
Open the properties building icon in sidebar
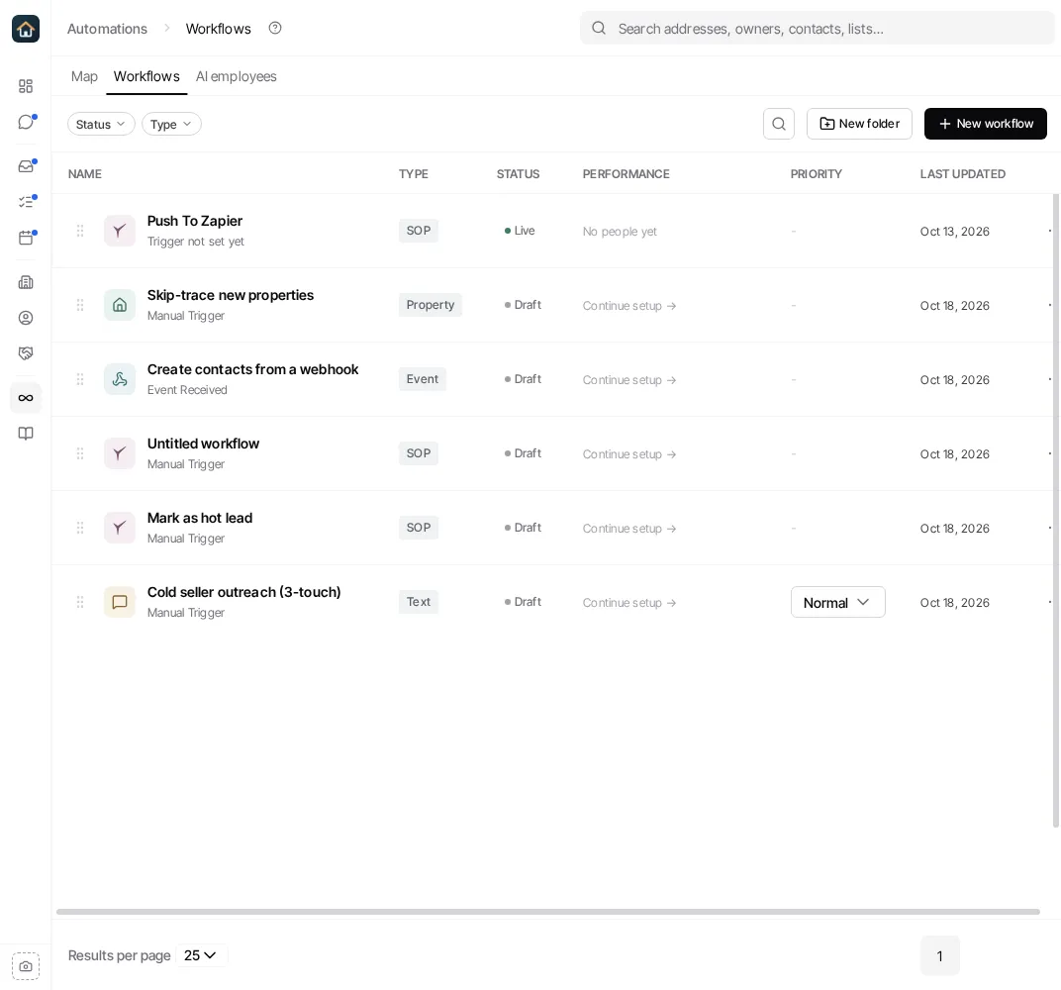point(26,282)
